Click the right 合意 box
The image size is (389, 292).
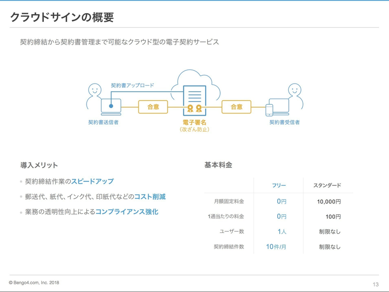coord(236,107)
